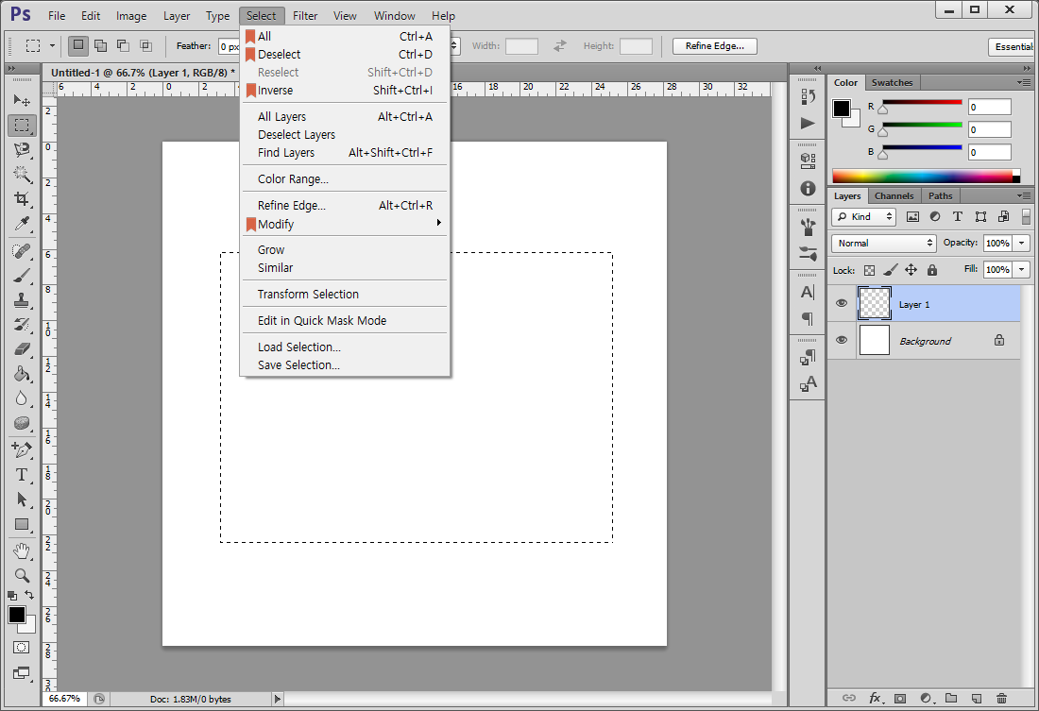Toggle lock image pixels
This screenshot has height=711, width=1039.
click(891, 270)
